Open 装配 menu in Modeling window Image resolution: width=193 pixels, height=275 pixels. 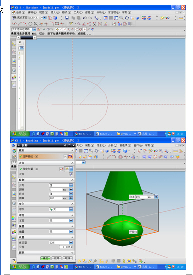pos(90,145)
